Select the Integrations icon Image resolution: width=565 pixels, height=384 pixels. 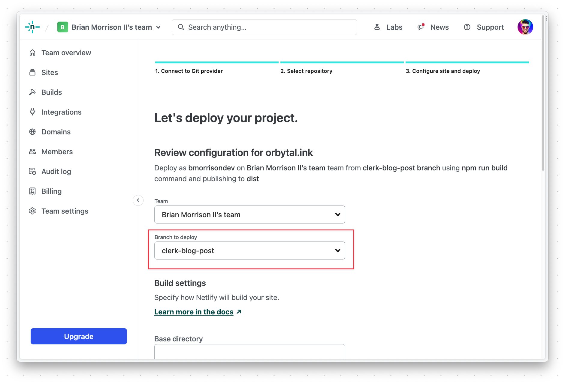[x=32, y=112]
